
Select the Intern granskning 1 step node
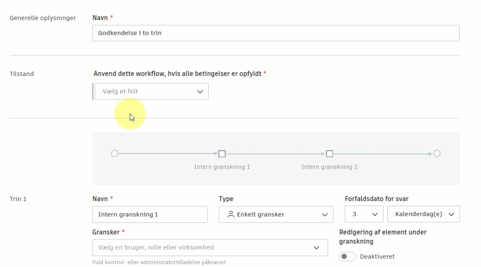pos(222,153)
